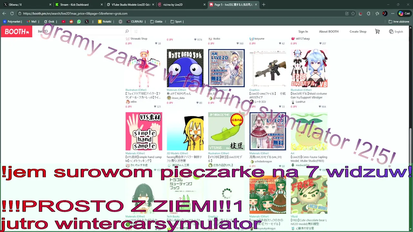The width and height of the screenshot is (413, 232).
Task: Like the Shirasaki Shop item heart with 38
Action: (156, 43)
